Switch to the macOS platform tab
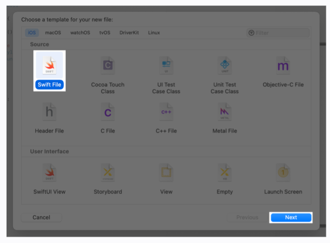Viewport: 330px width, 243px height. pyautogui.click(x=53, y=33)
